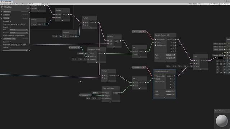Click UV input port of upper Sample Texture 2D

point(156,42)
